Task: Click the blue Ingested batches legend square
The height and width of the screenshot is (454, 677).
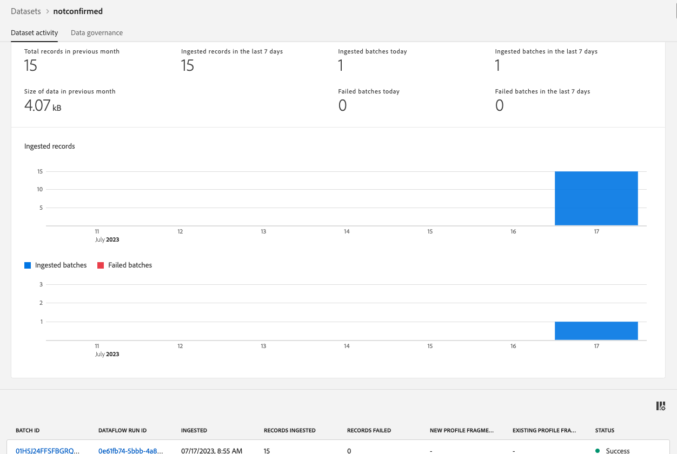Action: pos(28,265)
